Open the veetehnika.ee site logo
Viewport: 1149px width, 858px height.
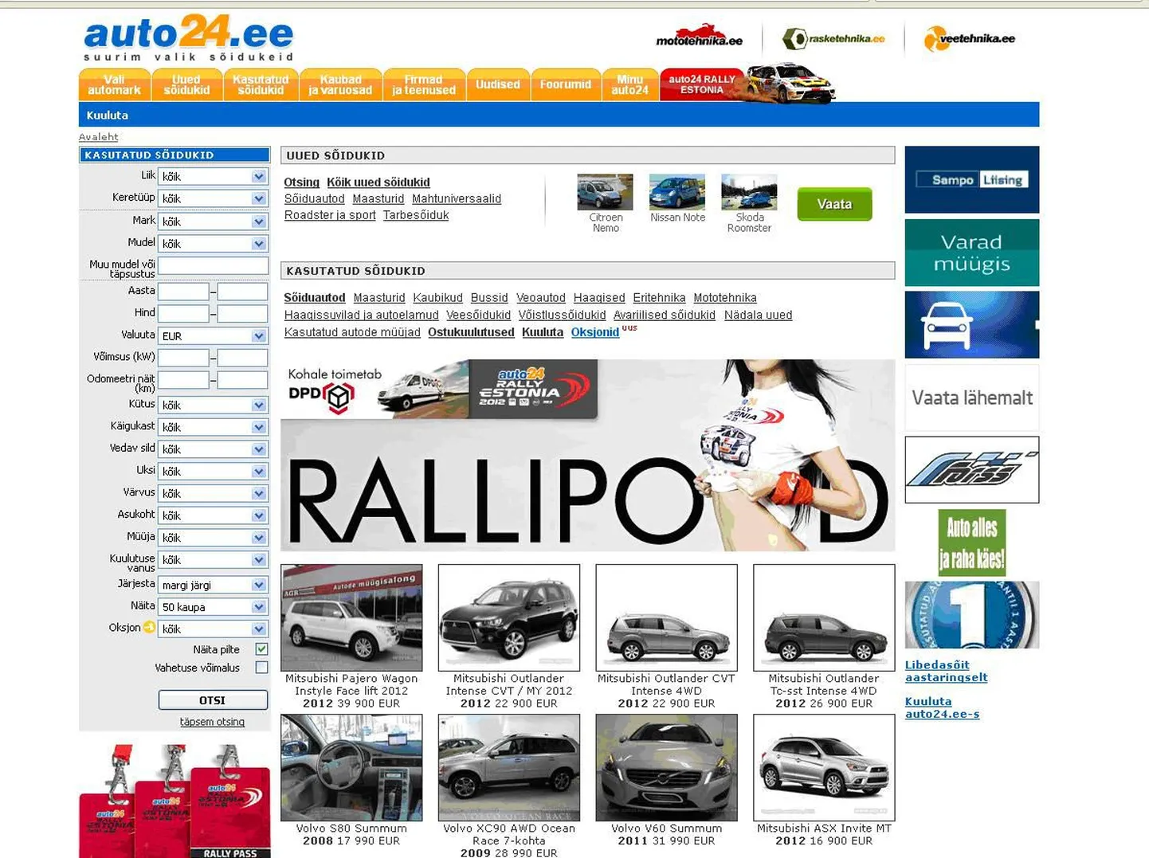click(970, 38)
